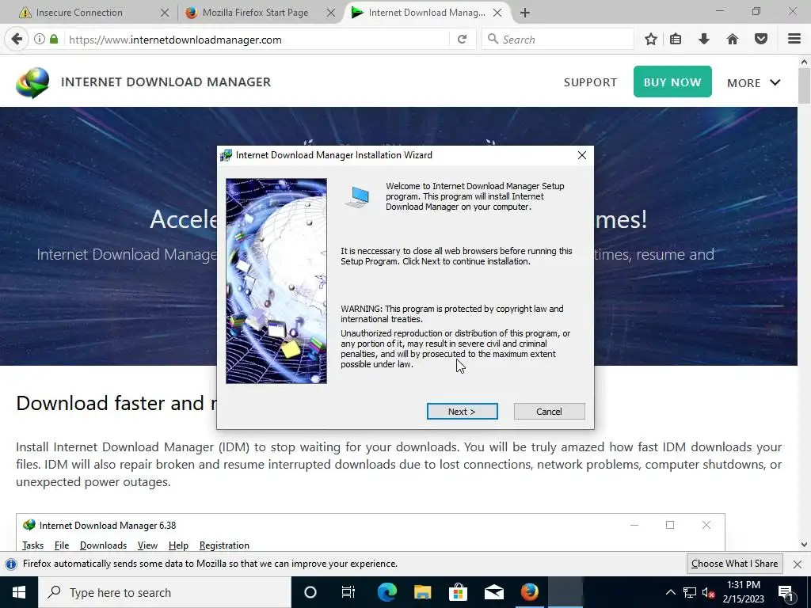Open Help menu in IDM 6.38 screenshot
Image resolution: width=811 pixels, height=608 pixels.
click(178, 545)
